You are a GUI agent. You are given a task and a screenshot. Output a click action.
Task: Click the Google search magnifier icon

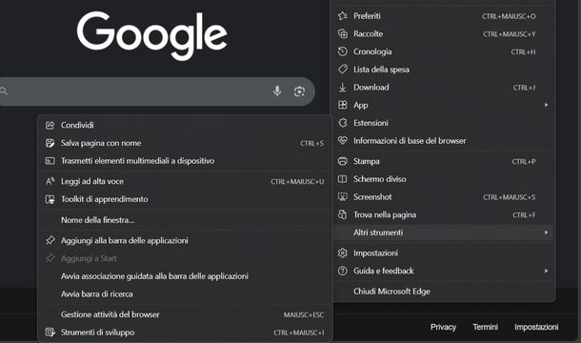(4, 91)
